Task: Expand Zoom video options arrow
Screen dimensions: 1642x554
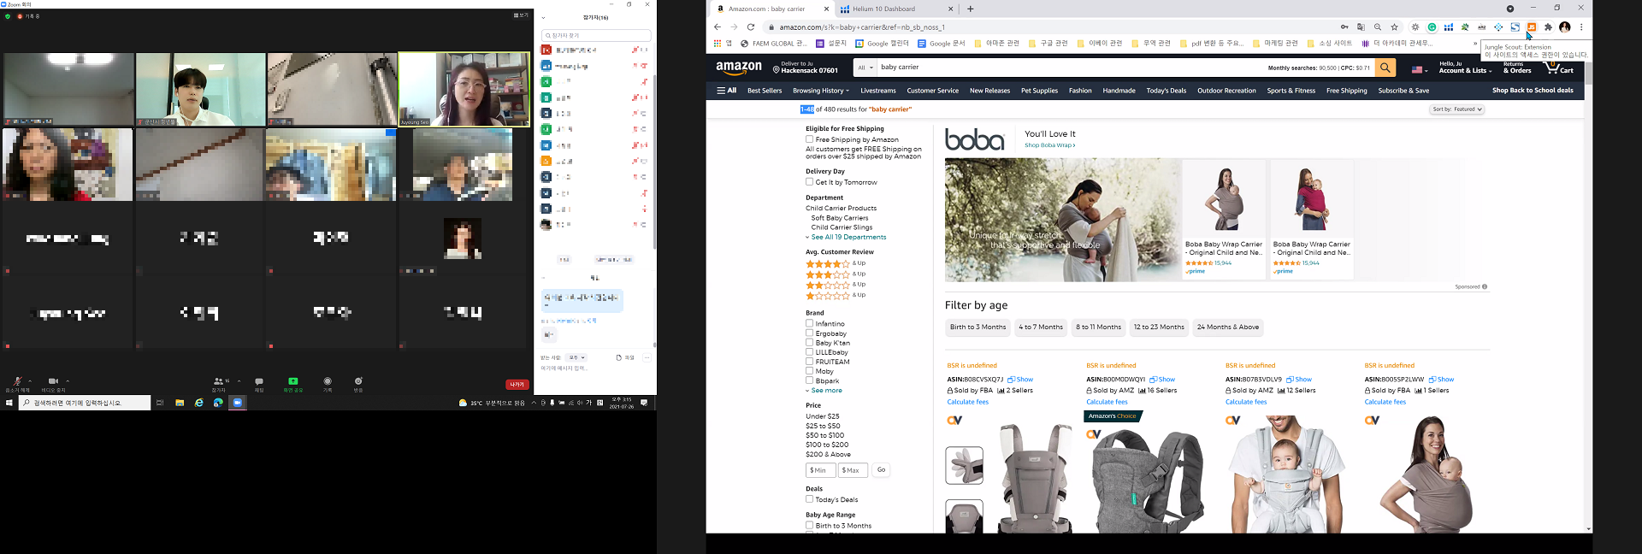Action: (x=68, y=381)
